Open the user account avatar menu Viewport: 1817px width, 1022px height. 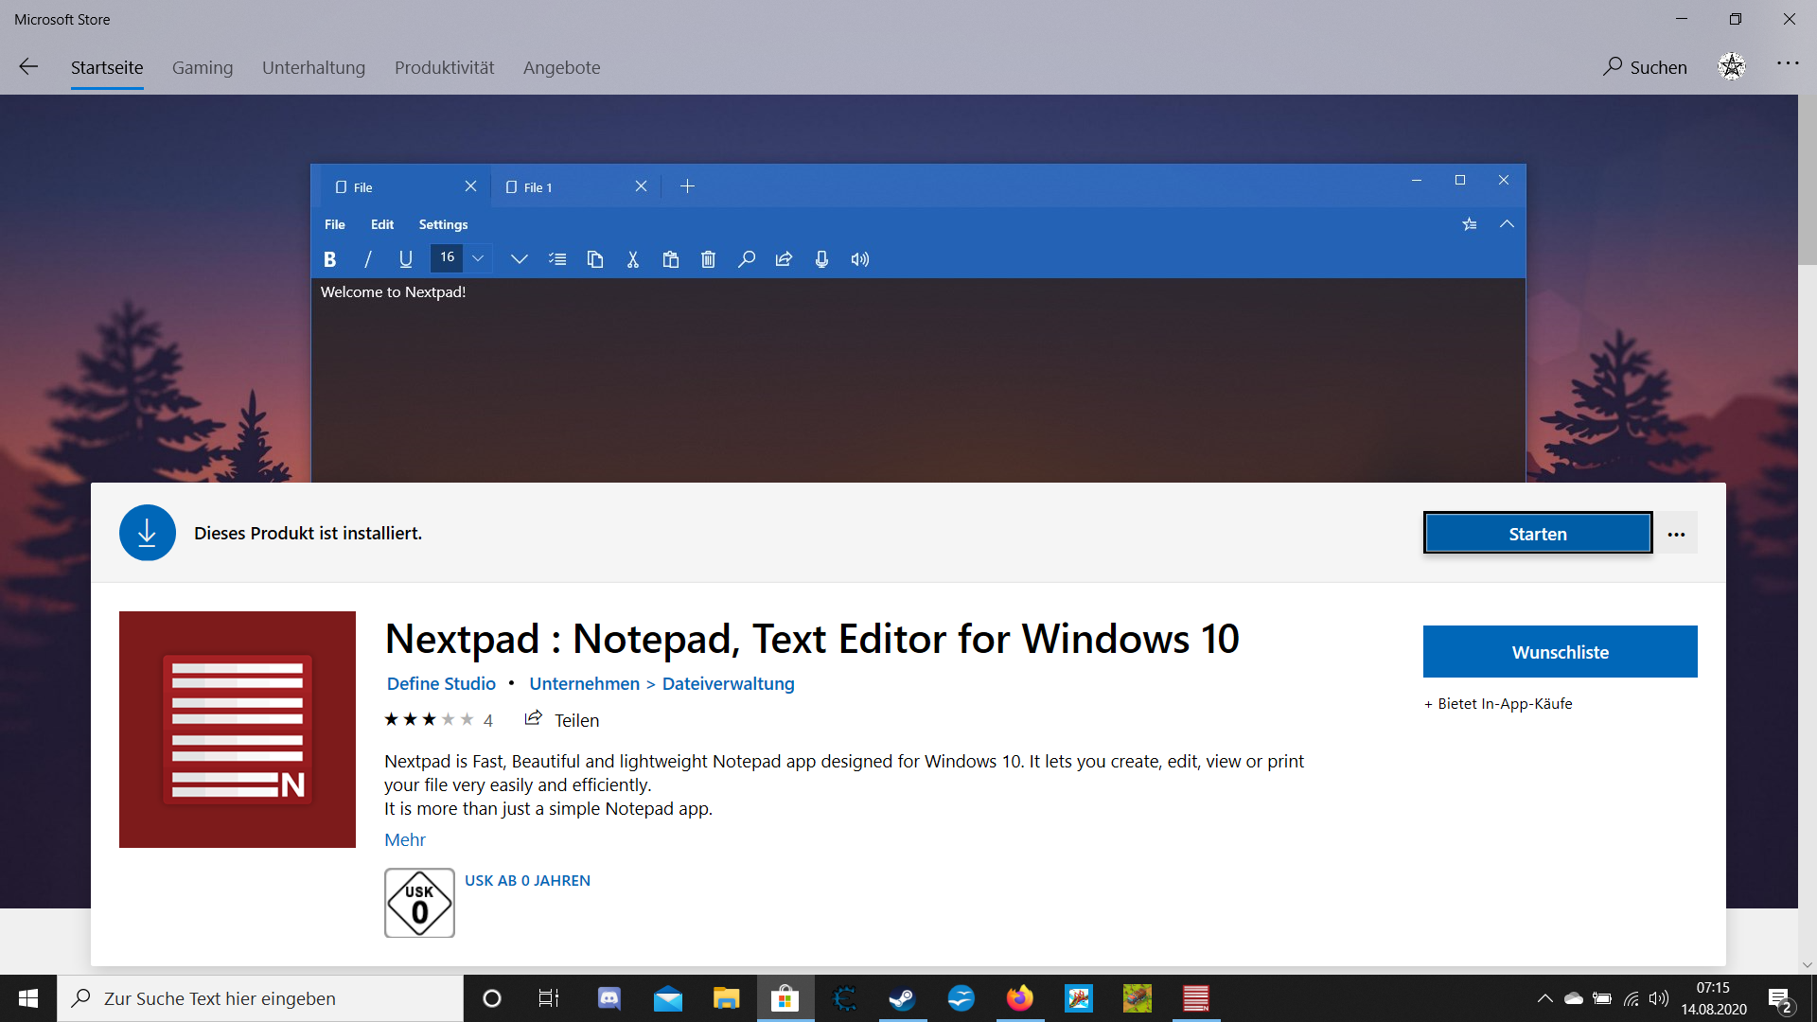click(x=1732, y=66)
